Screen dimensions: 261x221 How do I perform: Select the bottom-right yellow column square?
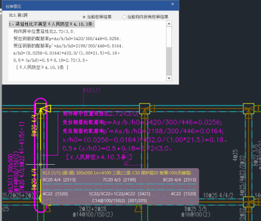coord(248,202)
